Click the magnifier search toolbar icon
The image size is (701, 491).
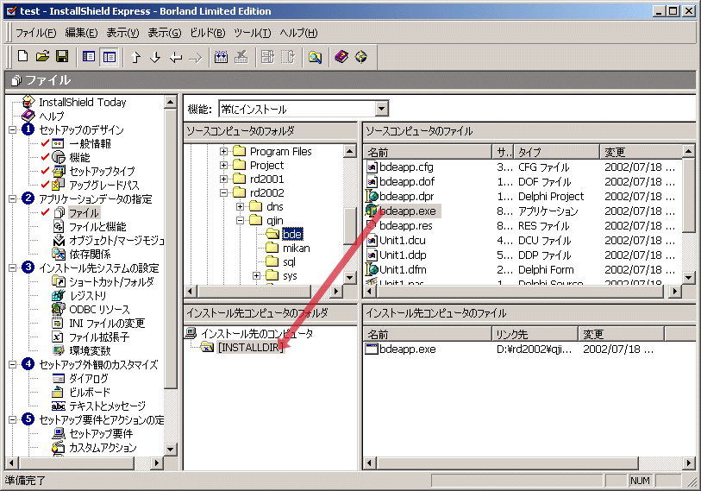click(x=315, y=57)
